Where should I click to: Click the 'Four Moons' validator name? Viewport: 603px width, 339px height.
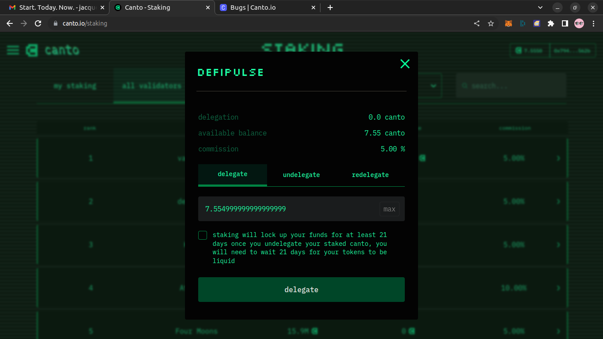tap(196, 331)
